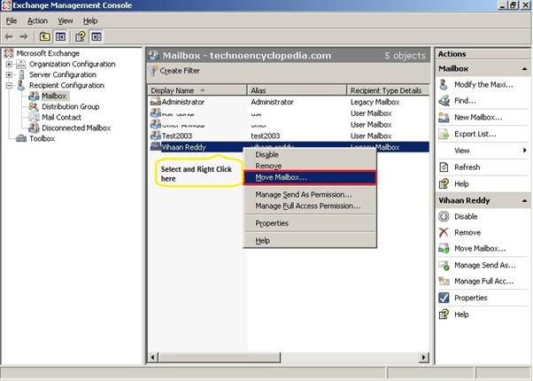Click Help under the Mailbox actions section
The width and height of the screenshot is (533, 381).
[x=461, y=184]
